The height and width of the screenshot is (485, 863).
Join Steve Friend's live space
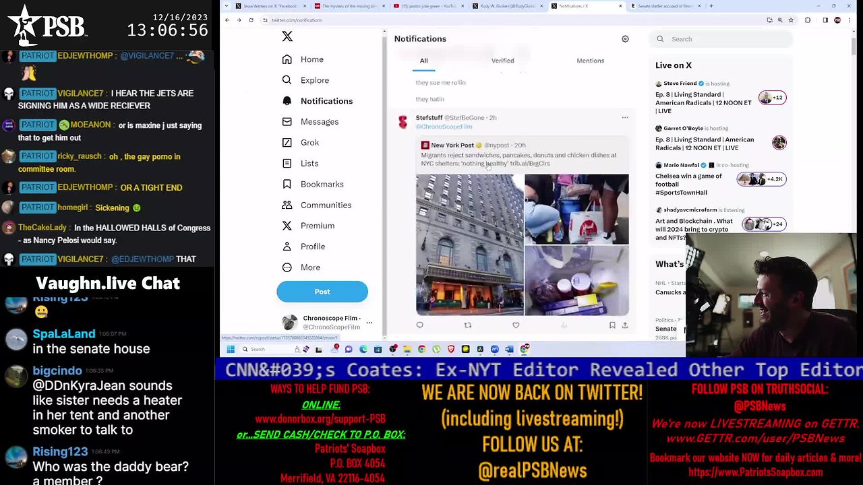point(720,98)
